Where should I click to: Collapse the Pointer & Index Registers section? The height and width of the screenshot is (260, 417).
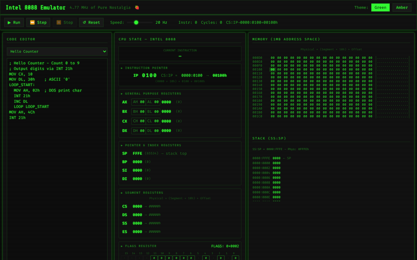pos(151,145)
